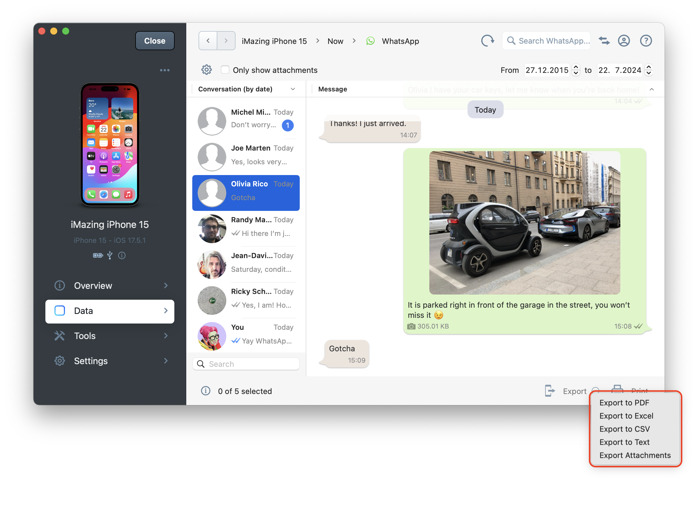This screenshot has height=509, width=698.
Task: Click the Overview info icon in sidebar
Action: [59, 285]
